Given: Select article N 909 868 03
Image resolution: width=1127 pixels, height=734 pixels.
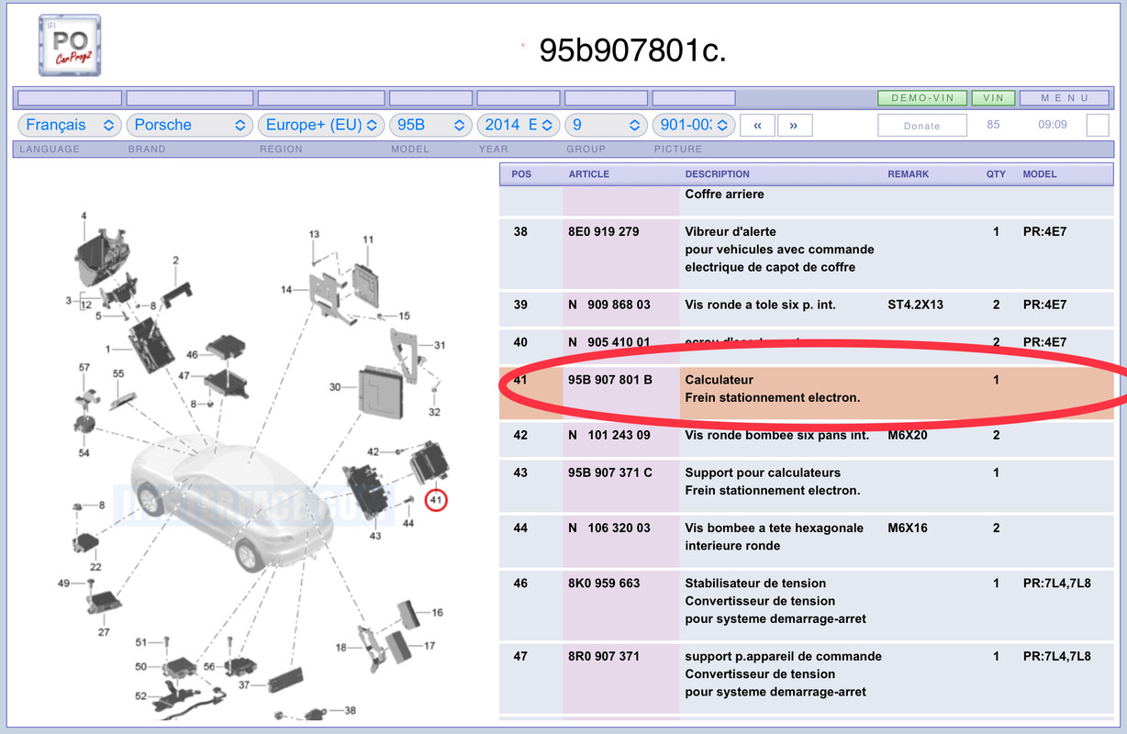Looking at the screenshot, I should pos(609,305).
